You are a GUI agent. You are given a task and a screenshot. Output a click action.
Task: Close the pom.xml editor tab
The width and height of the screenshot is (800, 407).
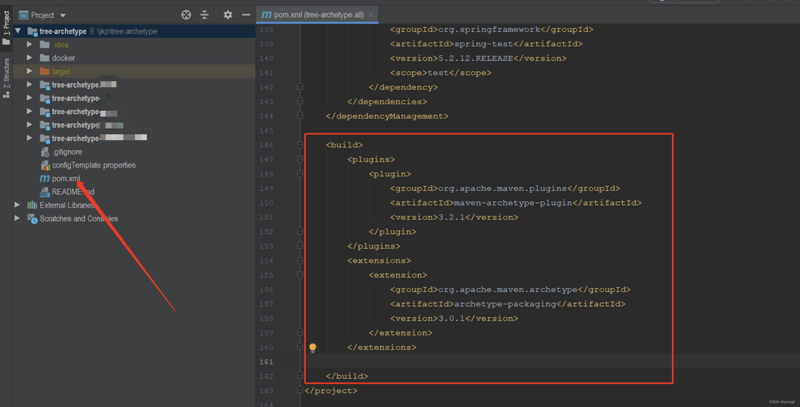point(371,15)
